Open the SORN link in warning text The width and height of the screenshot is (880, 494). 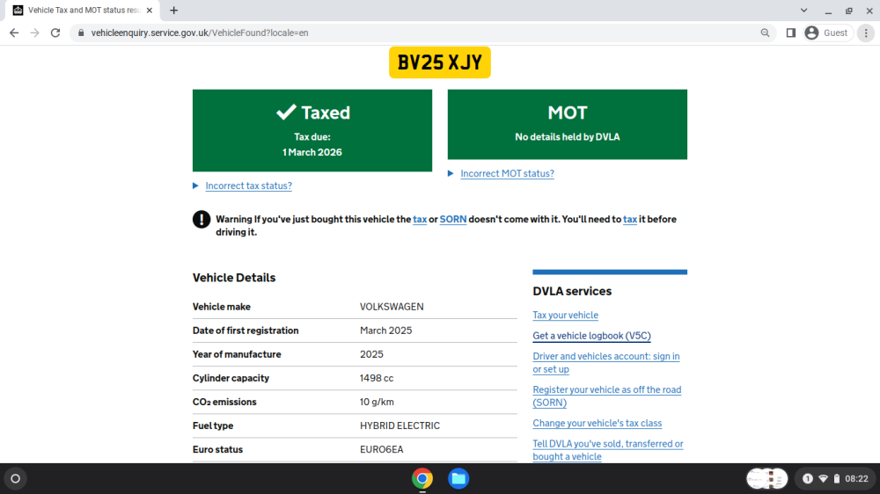[x=453, y=219]
